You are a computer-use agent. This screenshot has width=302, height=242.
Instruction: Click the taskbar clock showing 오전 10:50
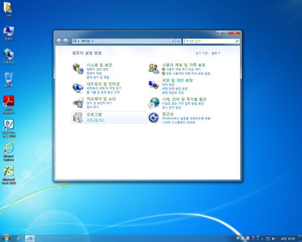point(288,239)
